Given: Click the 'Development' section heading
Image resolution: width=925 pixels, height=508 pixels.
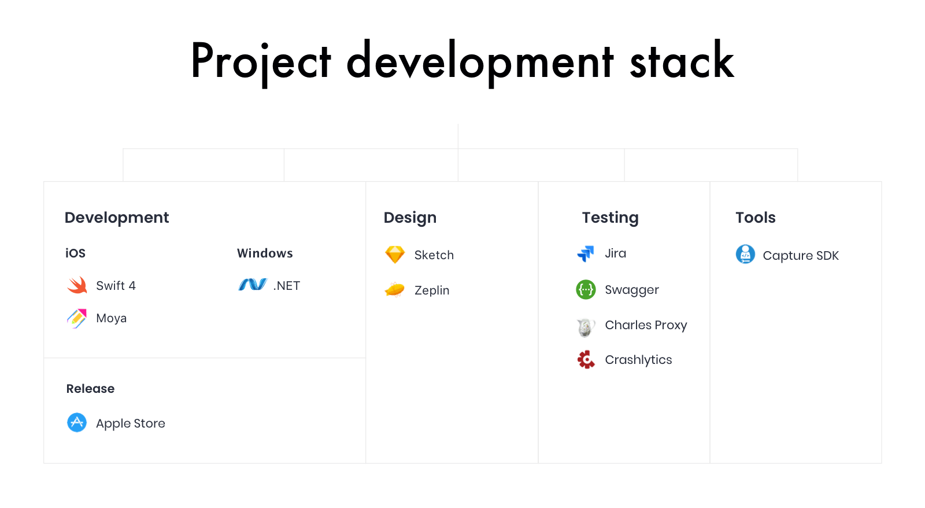Looking at the screenshot, I should pos(117,218).
